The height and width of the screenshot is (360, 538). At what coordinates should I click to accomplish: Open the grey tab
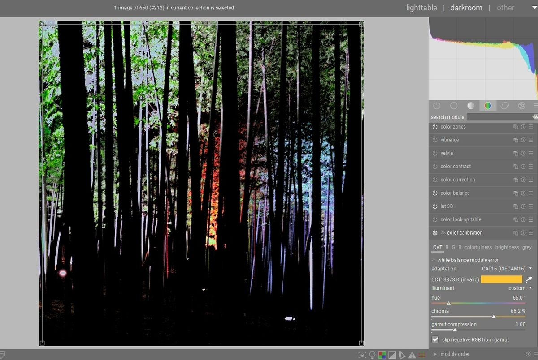click(x=527, y=247)
